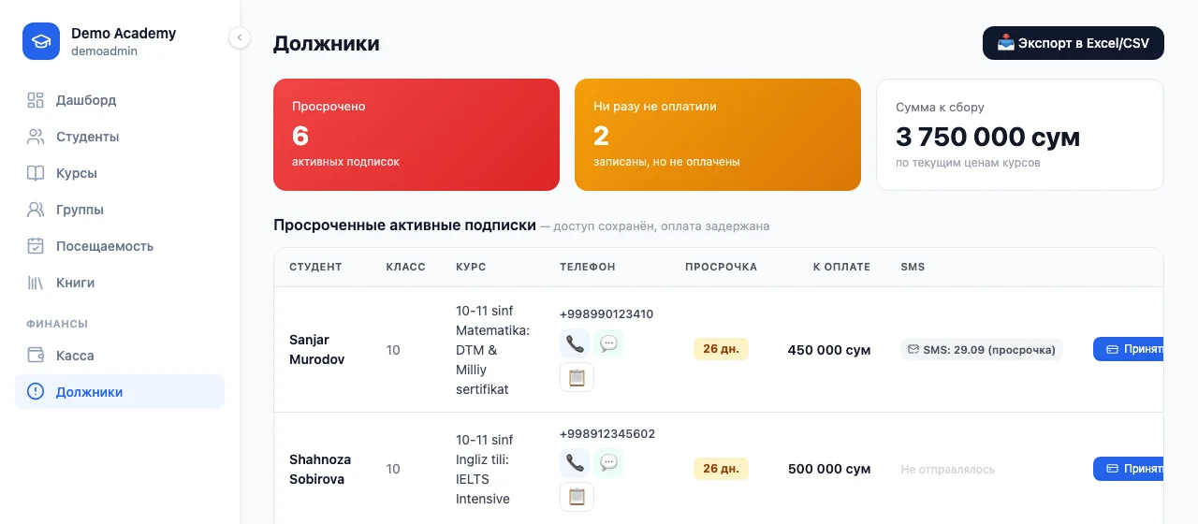
Task: Click the Должники page heading
Action: pos(327,43)
